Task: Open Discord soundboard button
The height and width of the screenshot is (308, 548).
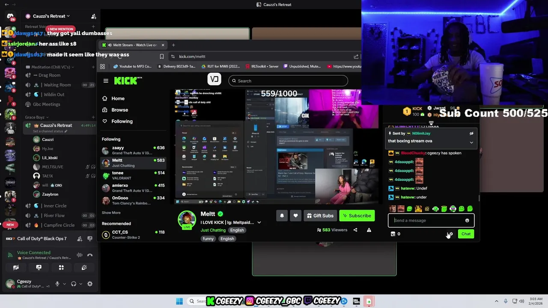Action: [84, 267]
